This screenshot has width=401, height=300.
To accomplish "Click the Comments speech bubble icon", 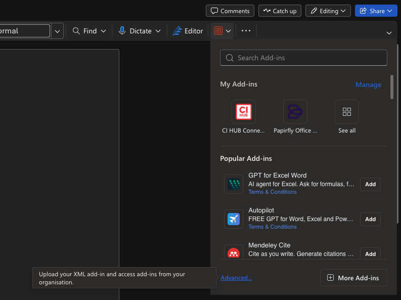I will coord(214,11).
